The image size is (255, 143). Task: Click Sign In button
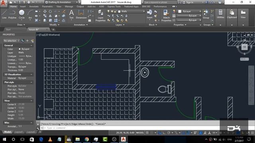[x=188, y=2]
